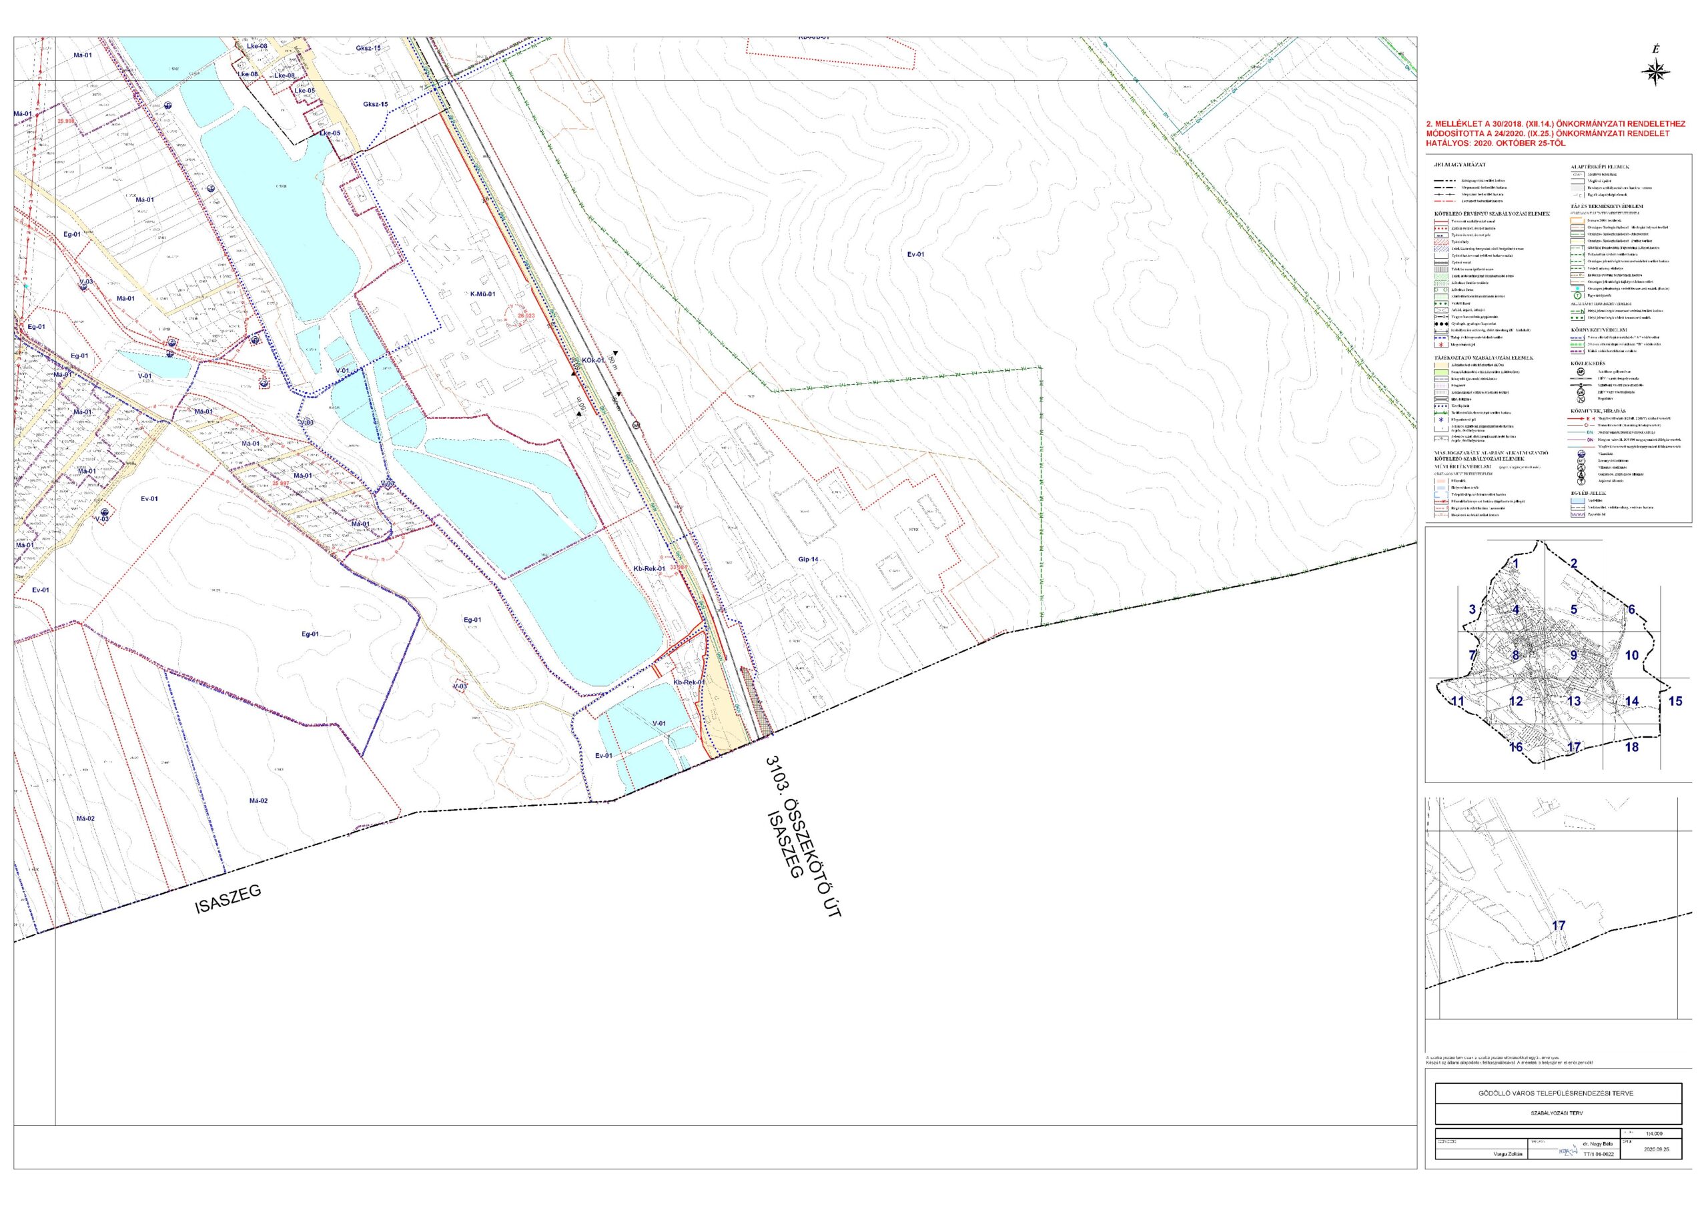
Task: Click the Gip-14 zone label
Action: 808,558
